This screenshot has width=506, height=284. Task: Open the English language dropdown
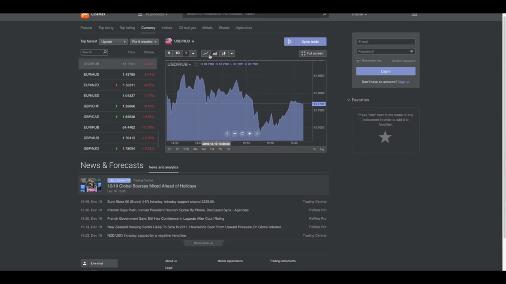point(359,15)
